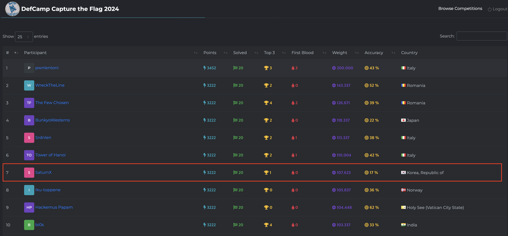The width and height of the screenshot is (508, 236).
Task: Click the Vatican flag icon
Action: 404,207
